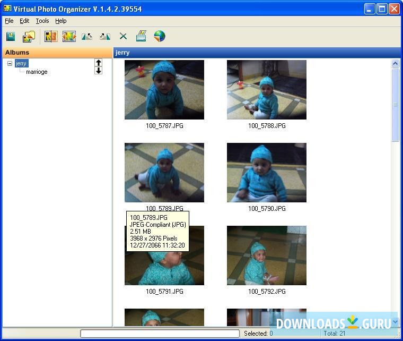Open the Edit menu
This screenshot has width=403, height=341.
tap(24, 21)
